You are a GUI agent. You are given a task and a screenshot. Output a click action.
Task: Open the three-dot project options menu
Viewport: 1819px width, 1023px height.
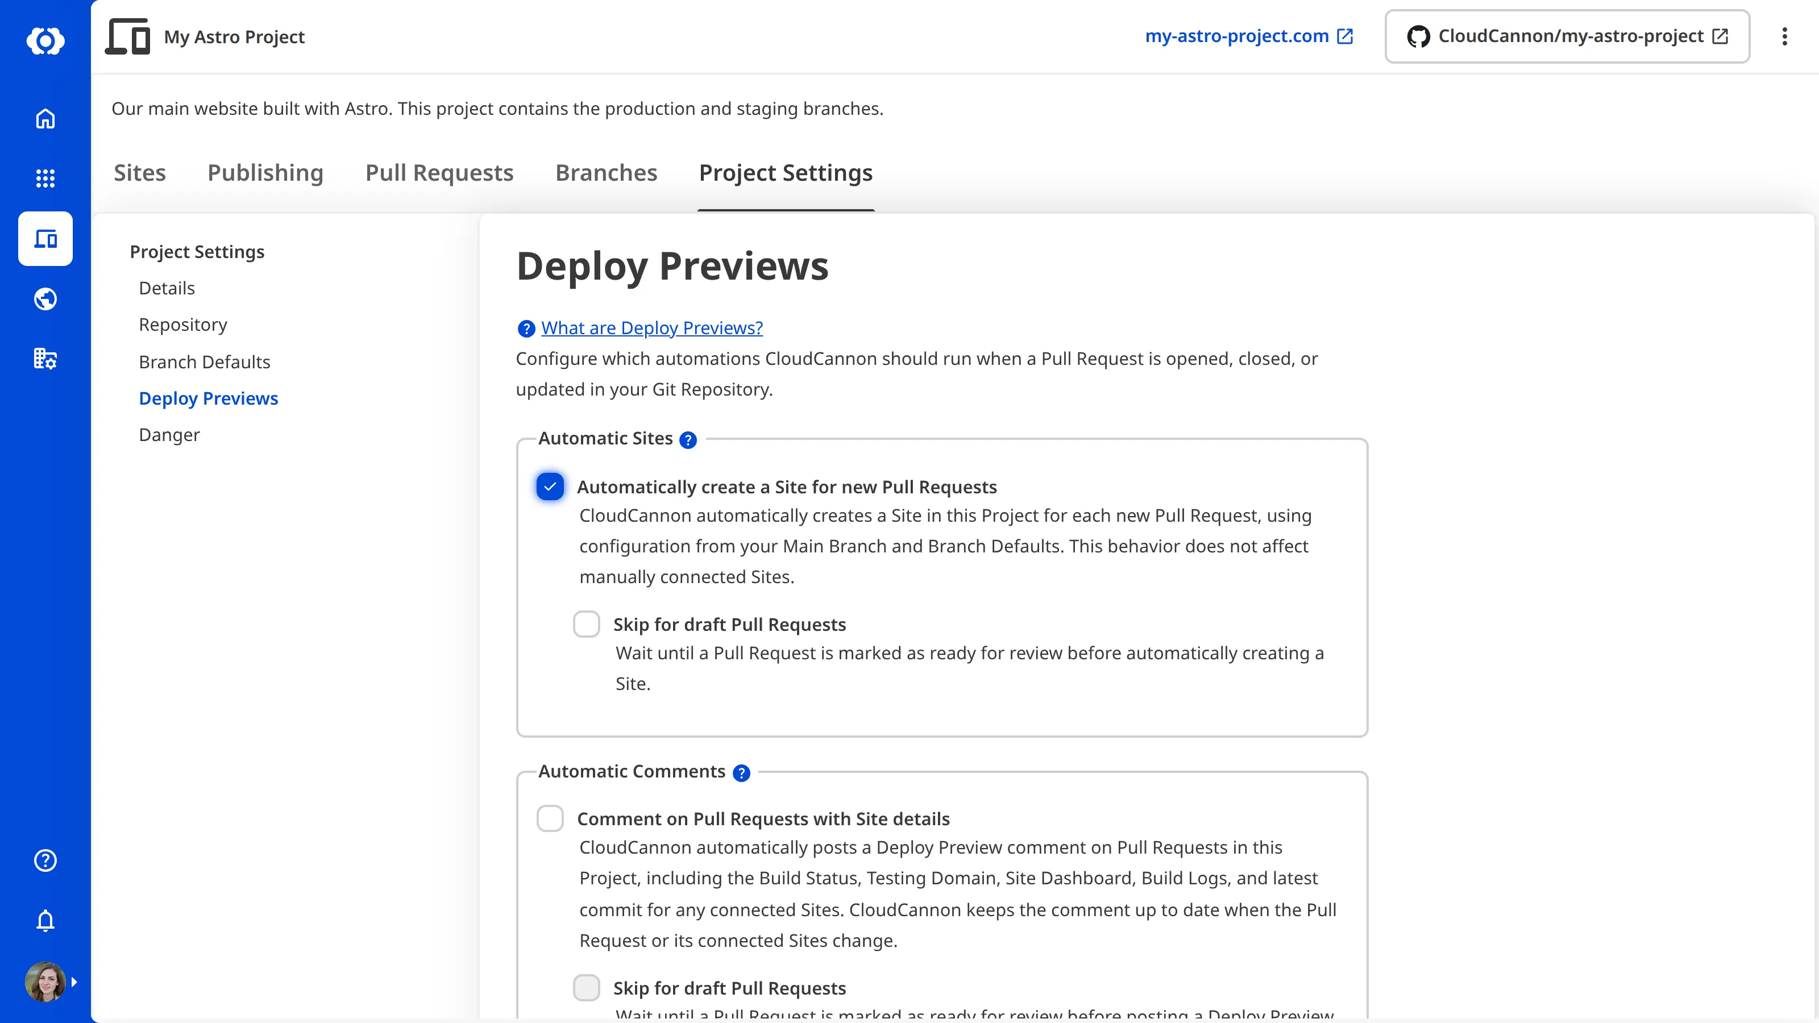(x=1784, y=36)
